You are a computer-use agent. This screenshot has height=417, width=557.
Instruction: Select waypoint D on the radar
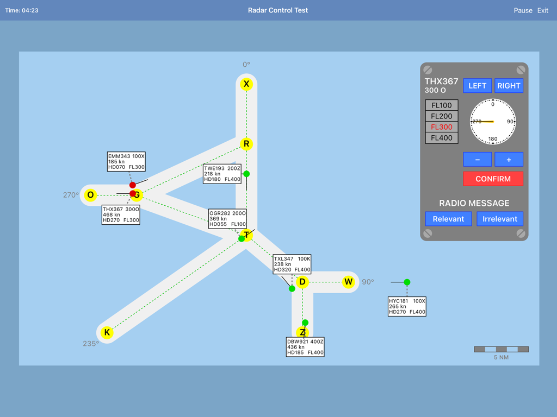[303, 282]
